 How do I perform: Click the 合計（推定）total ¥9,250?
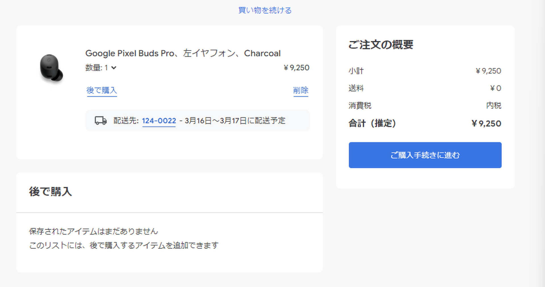486,124
